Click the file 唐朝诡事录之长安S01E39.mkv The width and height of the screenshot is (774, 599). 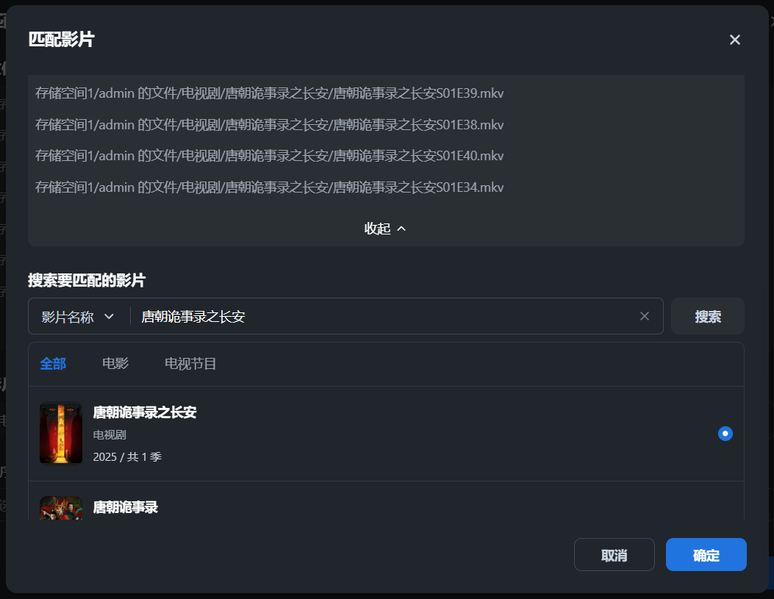[x=269, y=93]
